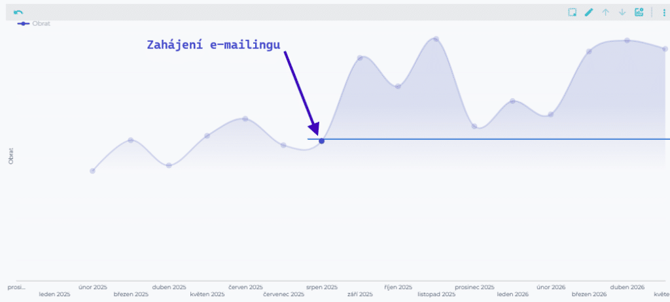Click the drill down arrow
The width and height of the screenshot is (670, 302).
622,12
